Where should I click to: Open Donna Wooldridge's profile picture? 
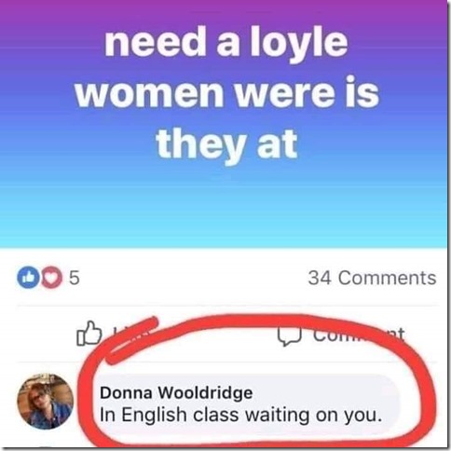[46, 401]
